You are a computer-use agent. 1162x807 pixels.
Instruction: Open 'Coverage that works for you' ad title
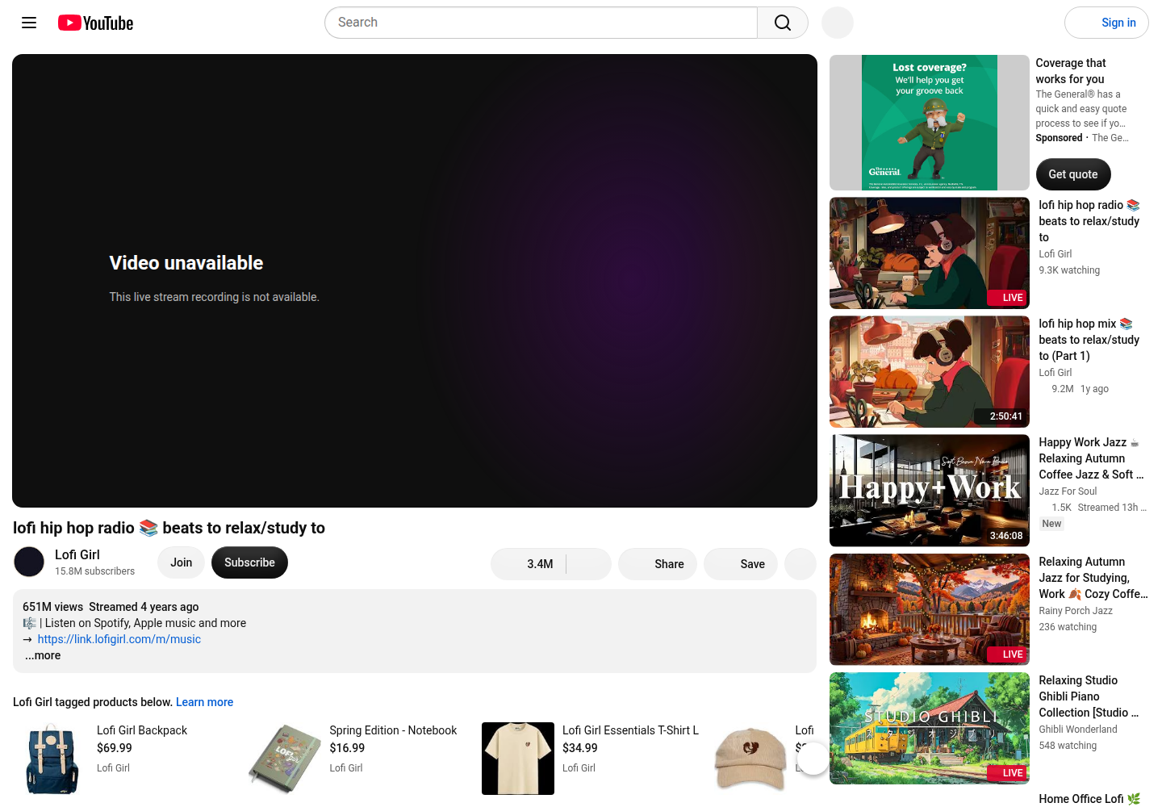point(1071,71)
